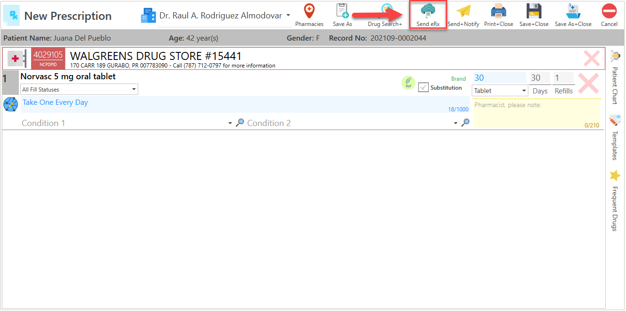Open the Tablet unit dropdown

point(500,91)
